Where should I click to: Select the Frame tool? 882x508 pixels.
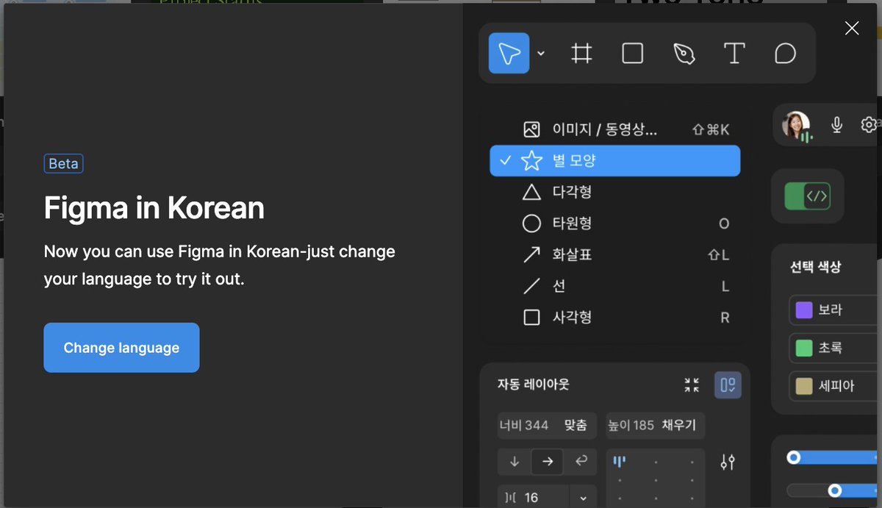582,53
